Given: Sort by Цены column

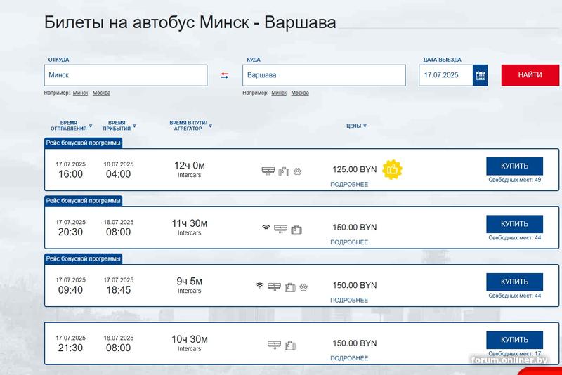Looking at the screenshot, I should [x=356, y=126].
